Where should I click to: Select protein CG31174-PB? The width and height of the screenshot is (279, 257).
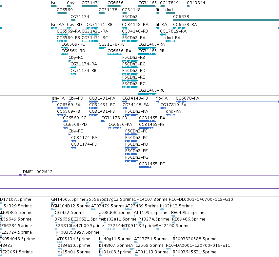click(84, 144)
